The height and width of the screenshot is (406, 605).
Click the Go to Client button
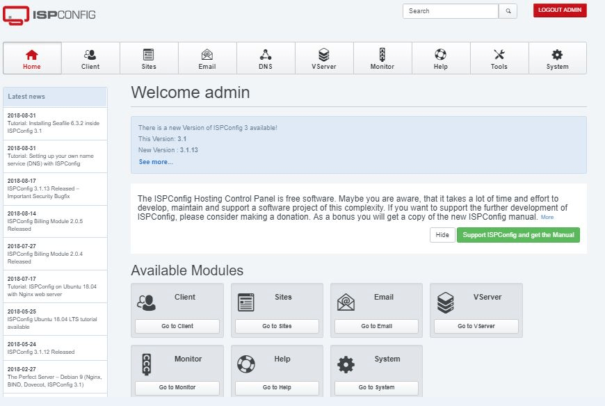[x=177, y=326]
